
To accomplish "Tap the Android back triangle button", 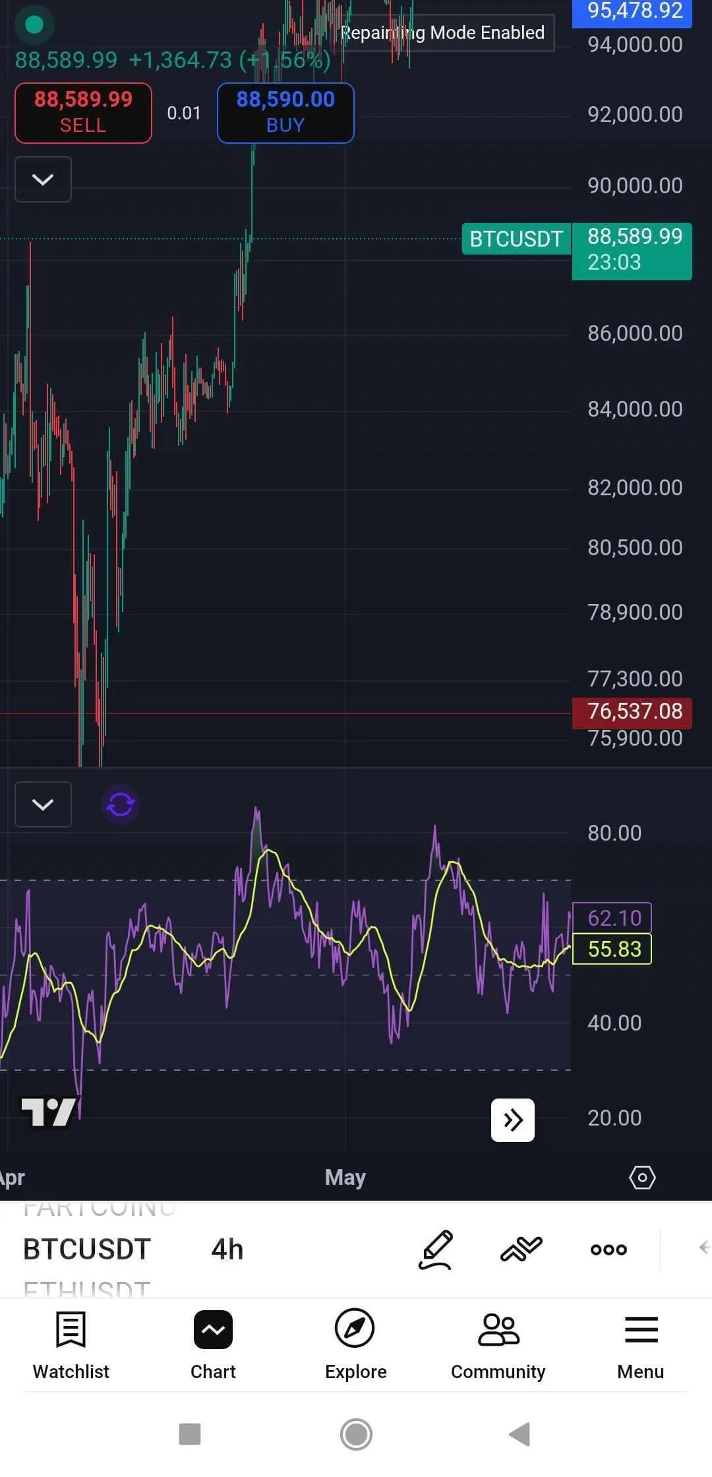I will 520,1434.
